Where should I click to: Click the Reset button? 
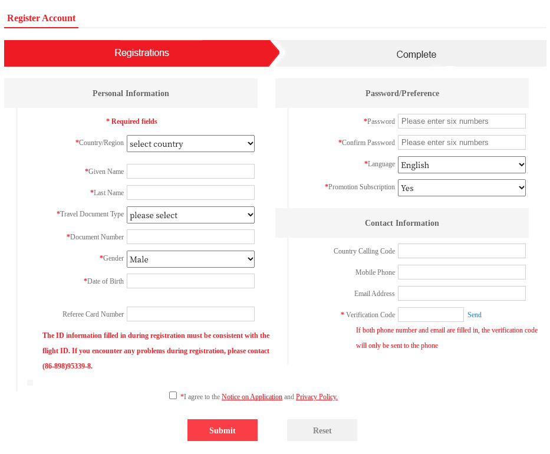322,430
